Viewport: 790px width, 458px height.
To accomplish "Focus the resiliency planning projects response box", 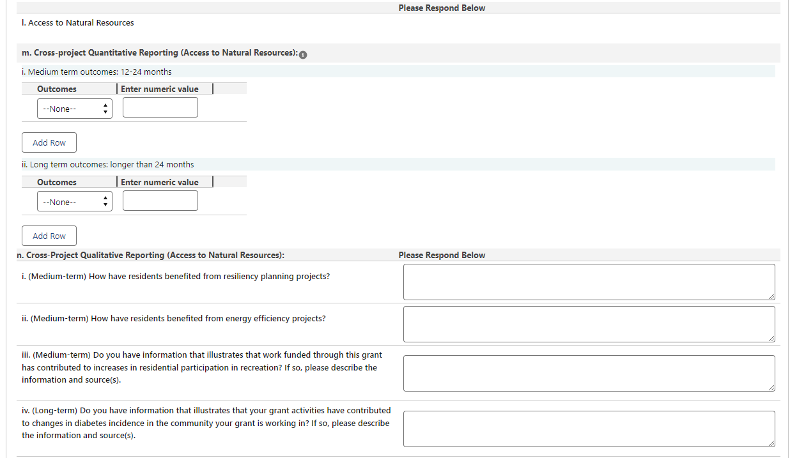I will (588, 282).
